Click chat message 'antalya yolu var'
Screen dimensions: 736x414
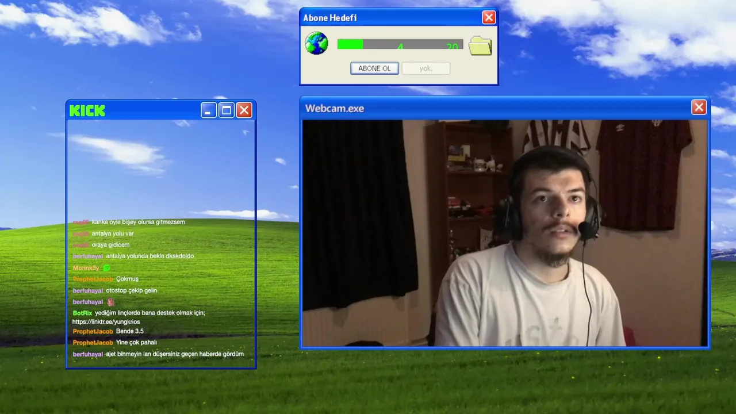(113, 233)
